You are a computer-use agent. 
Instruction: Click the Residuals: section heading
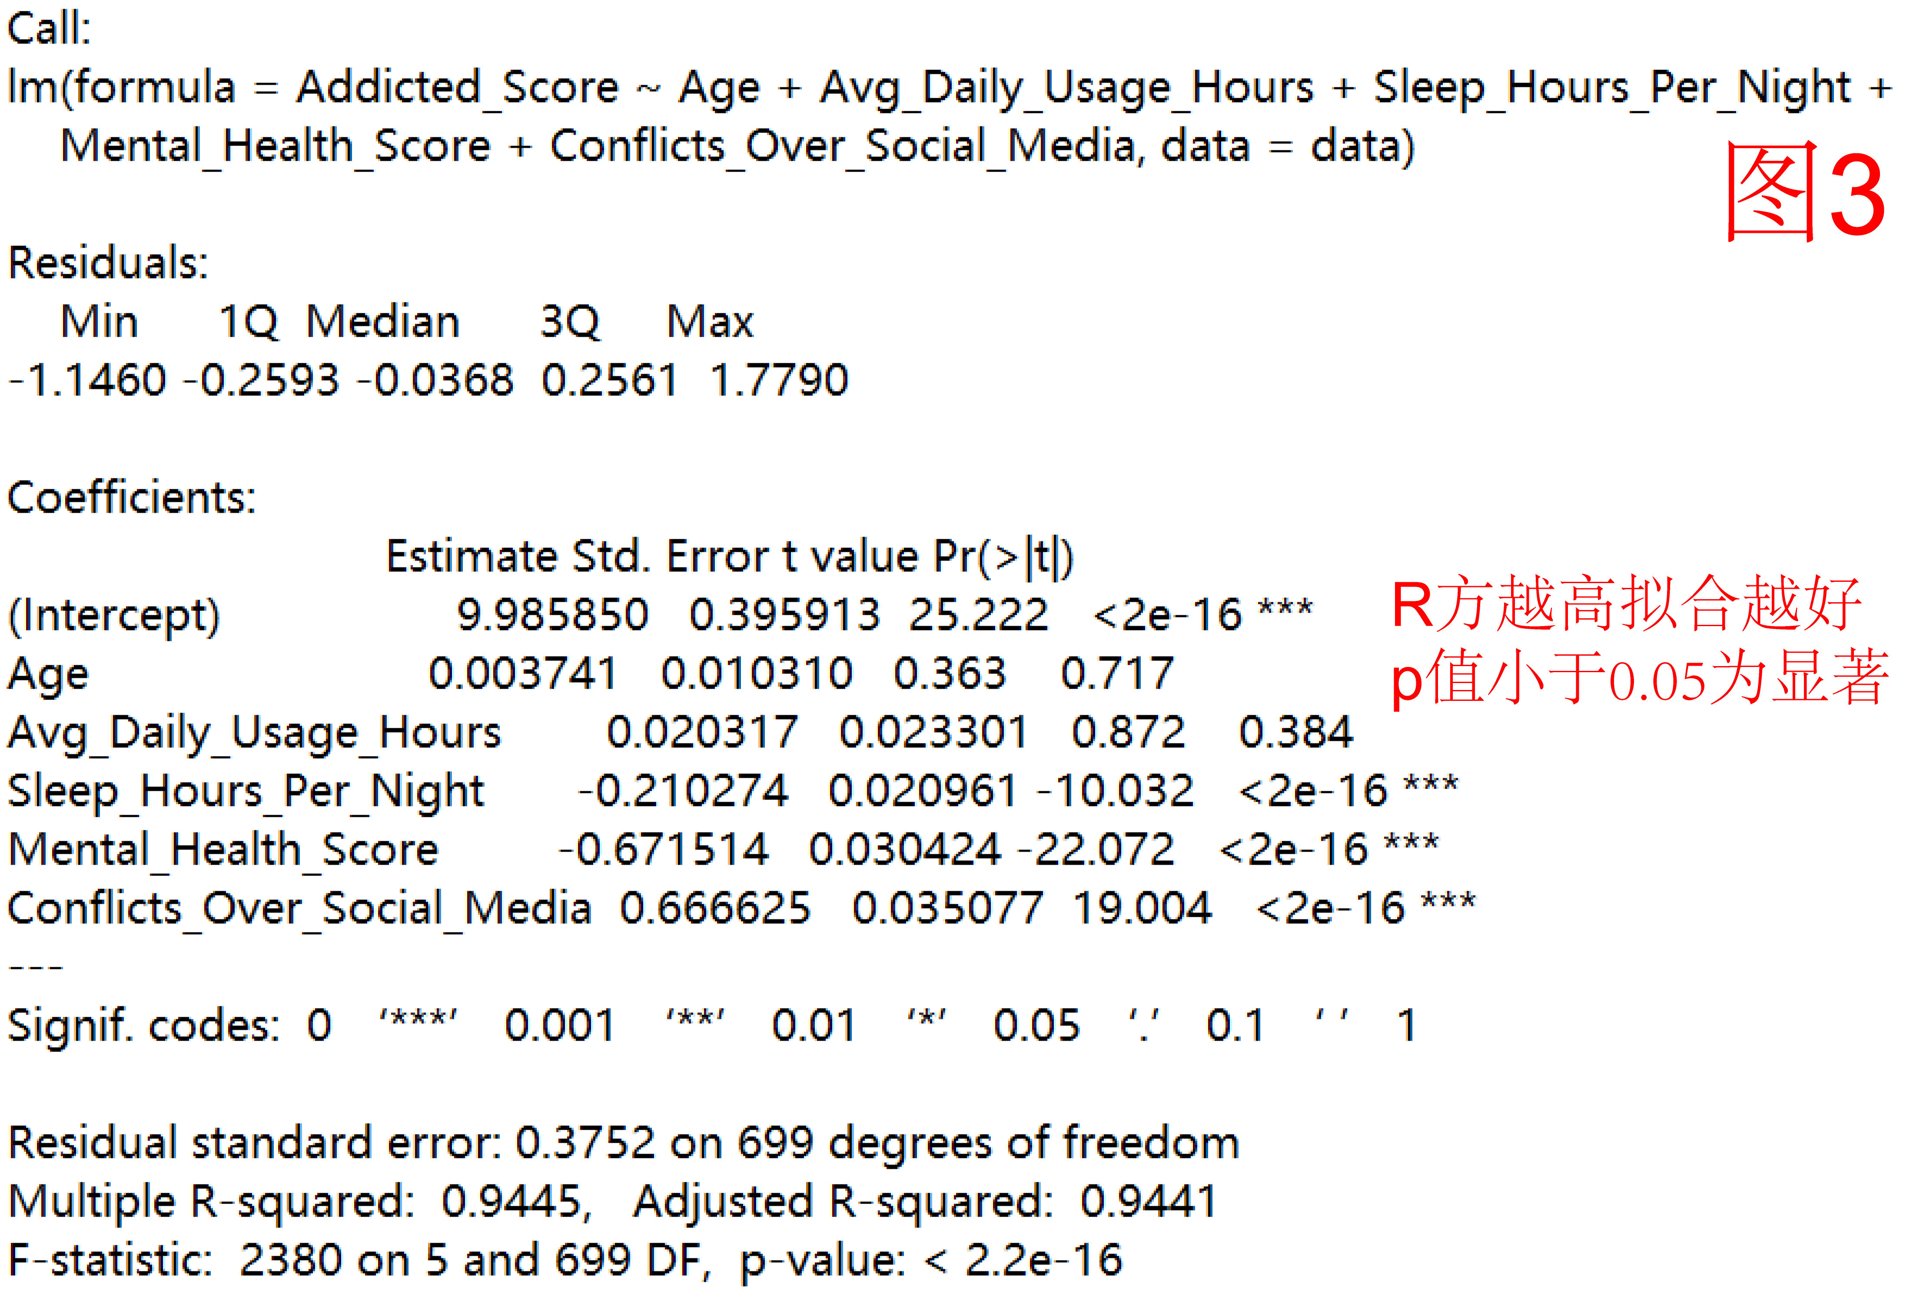click(x=108, y=263)
